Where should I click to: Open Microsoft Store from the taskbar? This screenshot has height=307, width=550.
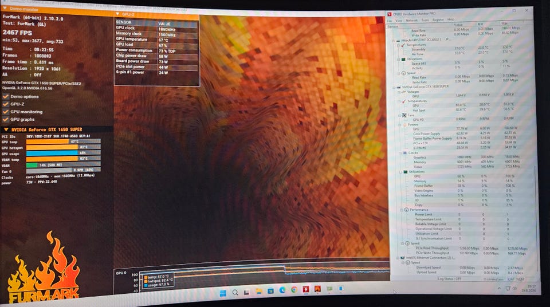click(x=270, y=291)
